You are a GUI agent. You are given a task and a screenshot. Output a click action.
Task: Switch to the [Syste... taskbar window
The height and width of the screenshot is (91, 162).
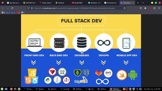pos(40,89)
